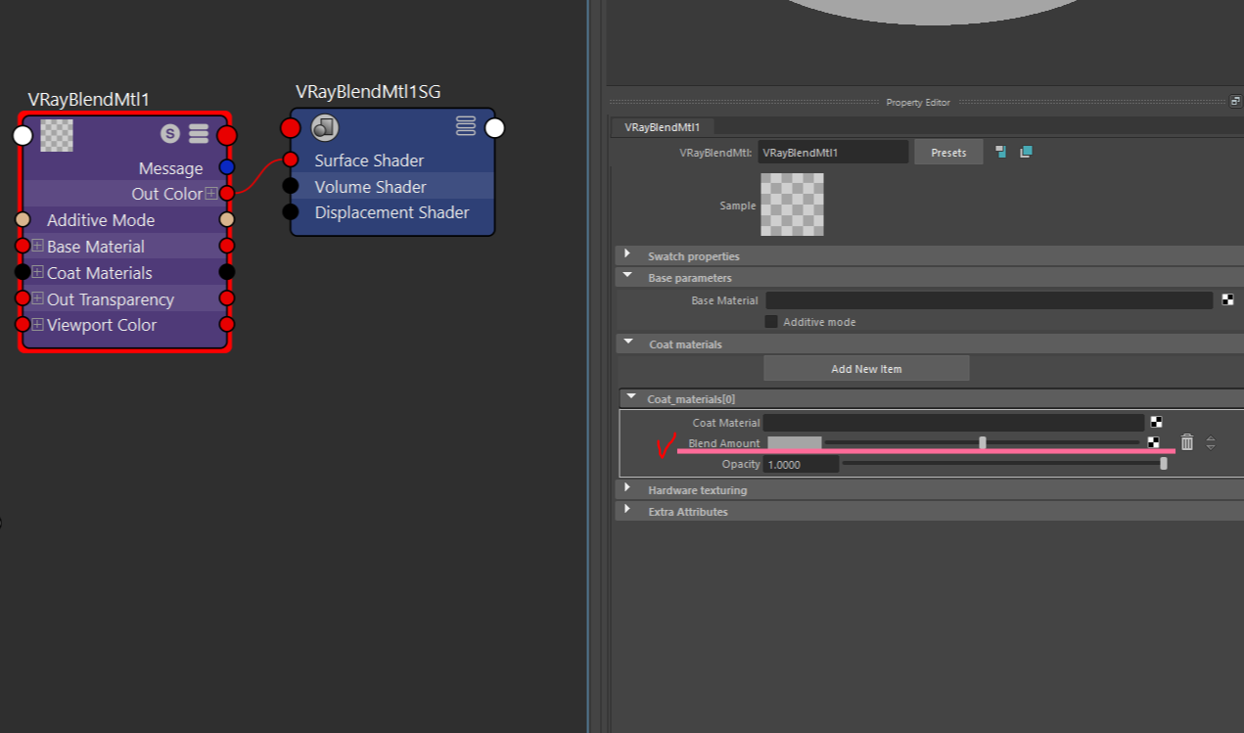Screen dimensions: 1244x733
Task: Click the Coat Material text field
Action: click(x=953, y=423)
